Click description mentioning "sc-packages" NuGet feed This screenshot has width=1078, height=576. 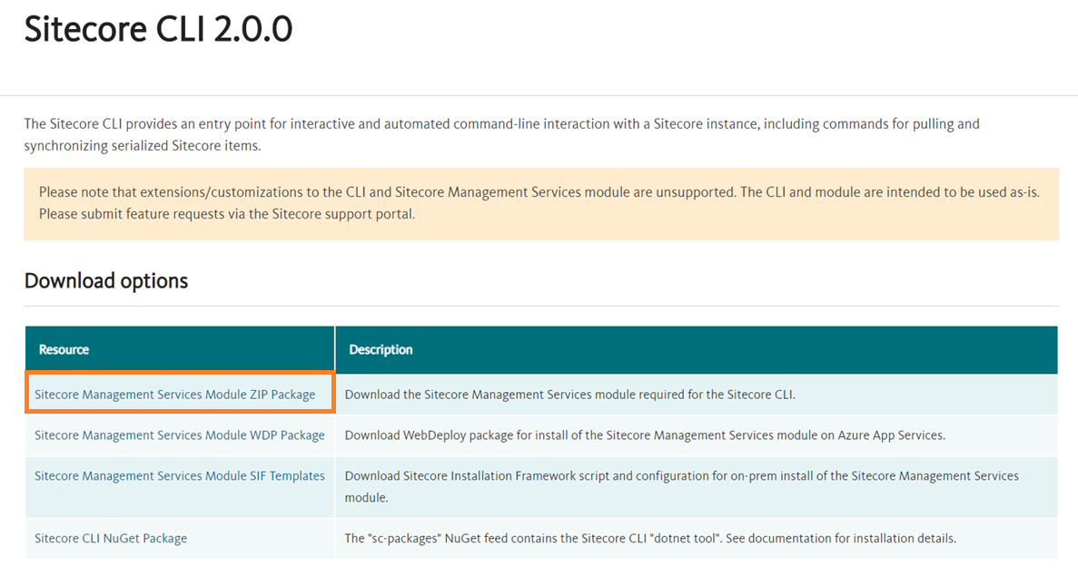pyautogui.click(x=650, y=538)
